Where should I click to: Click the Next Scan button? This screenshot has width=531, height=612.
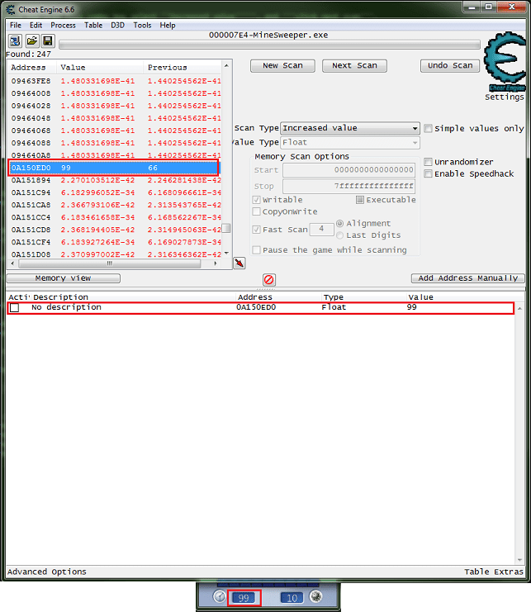coord(354,65)
